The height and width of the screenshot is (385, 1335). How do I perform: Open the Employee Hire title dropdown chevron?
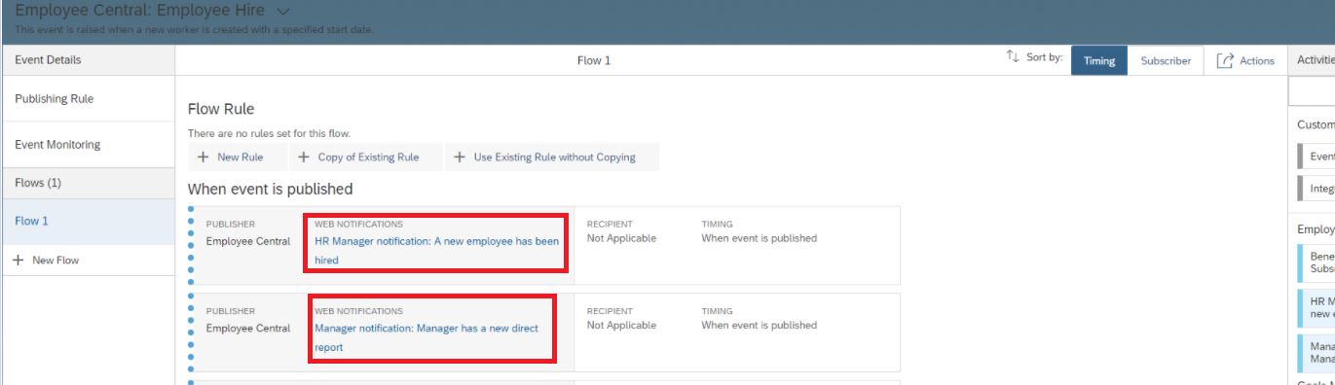point(283,12)
